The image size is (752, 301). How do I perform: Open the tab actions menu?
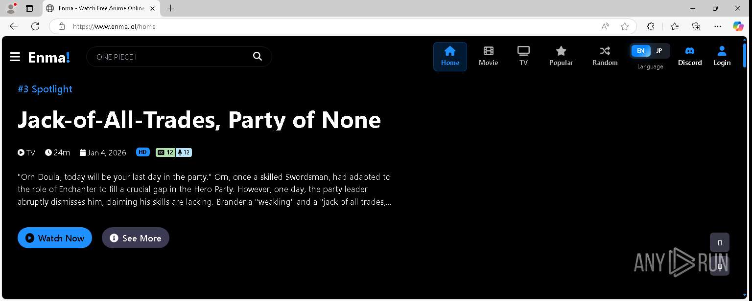29,8
